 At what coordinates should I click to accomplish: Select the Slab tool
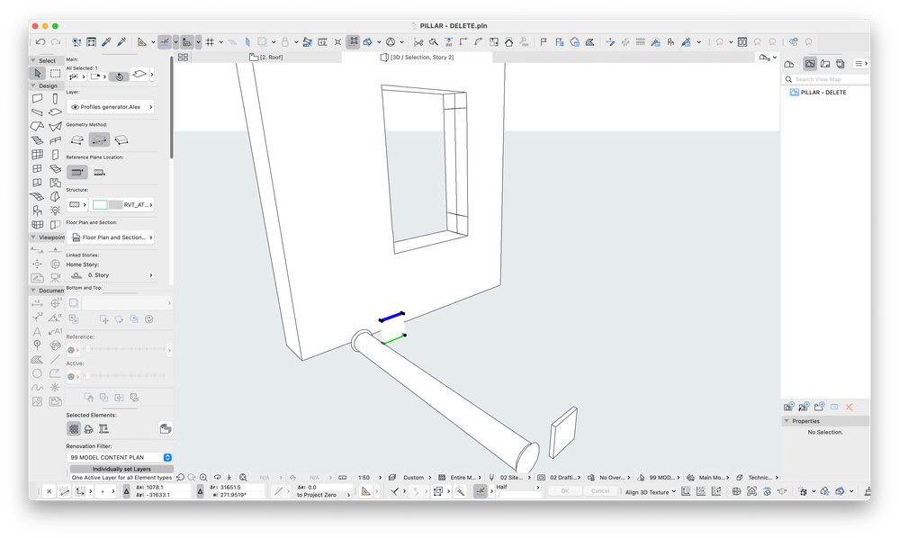click(x=55, y=112)
